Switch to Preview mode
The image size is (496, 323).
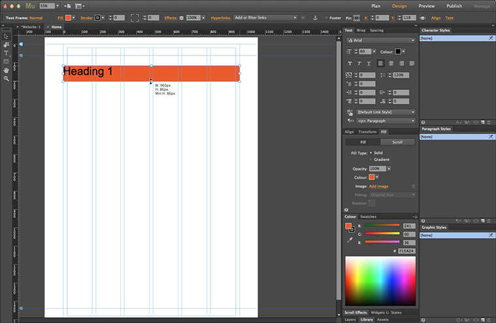427,6
